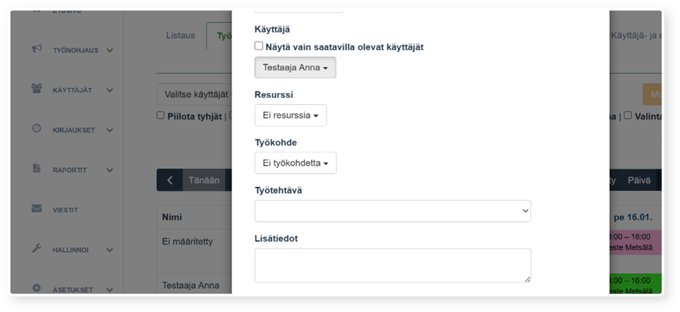
Task: Click inside the Lisätiedot text area
Action: pyautogui.click(x=392, y=266)
